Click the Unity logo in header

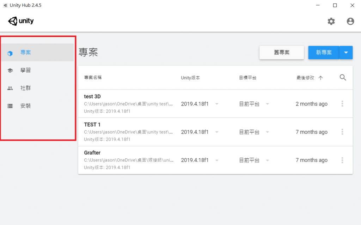[x=21, y=21]
